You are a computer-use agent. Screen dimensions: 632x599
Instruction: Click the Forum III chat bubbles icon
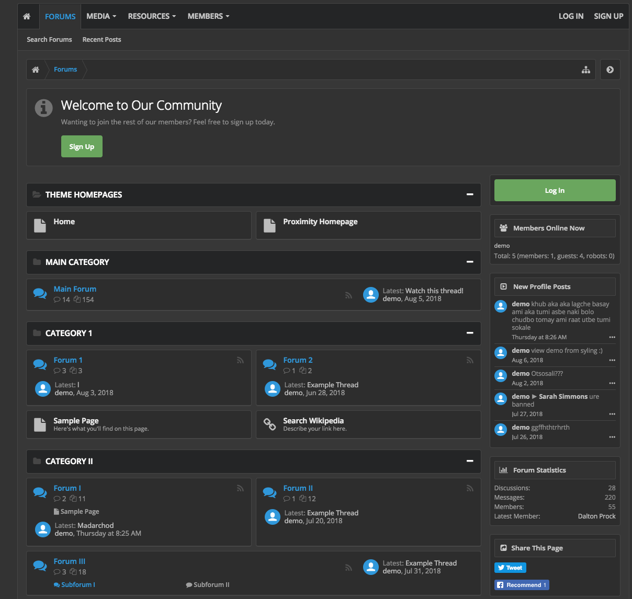[x=40, y=566]
